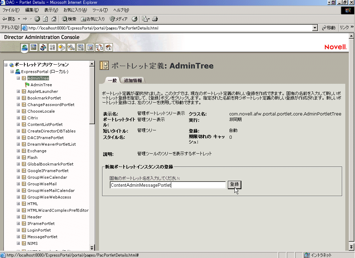Image resolution: width=355 pixels, height=258 pixels.
Task: Open the browser Search (検索) button
Action: (69, 19)
